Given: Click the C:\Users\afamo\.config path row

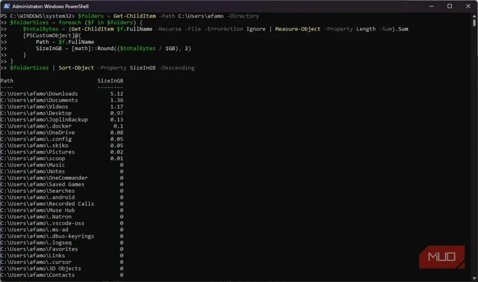Looking at the screenshot, I should pyautogui.click(x=36, y=139).
